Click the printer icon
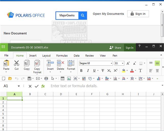 point(46,78)
